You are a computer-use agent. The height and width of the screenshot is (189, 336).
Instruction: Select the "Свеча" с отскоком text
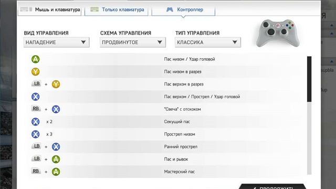click(182, 109)
